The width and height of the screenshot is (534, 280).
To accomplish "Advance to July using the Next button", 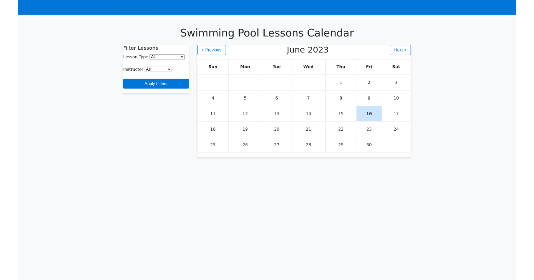I will tap(400, 50).
